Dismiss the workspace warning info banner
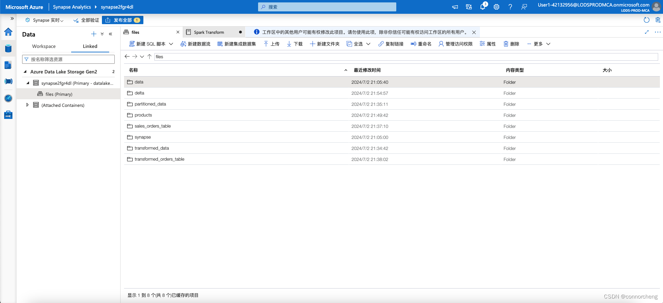The image size is (663, 303). coord(474,32)
